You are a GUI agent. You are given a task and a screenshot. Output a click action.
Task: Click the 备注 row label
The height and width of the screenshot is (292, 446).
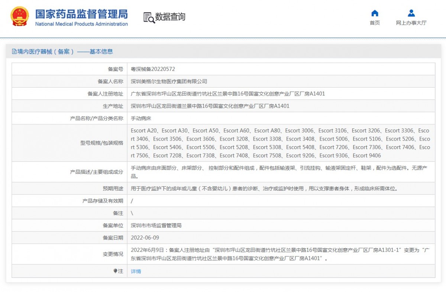pyautogui.click(x=118, y=213)
